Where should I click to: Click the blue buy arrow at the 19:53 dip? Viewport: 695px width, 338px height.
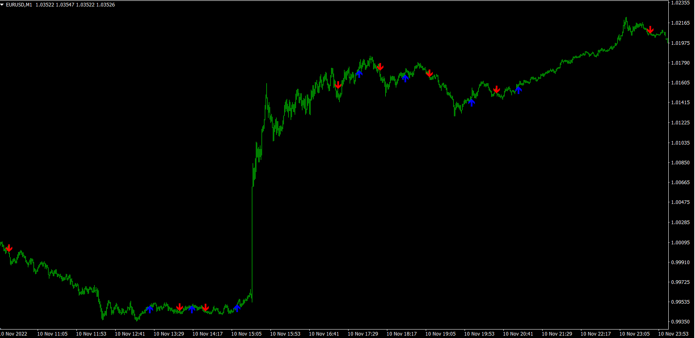click(x=471, y=103)
